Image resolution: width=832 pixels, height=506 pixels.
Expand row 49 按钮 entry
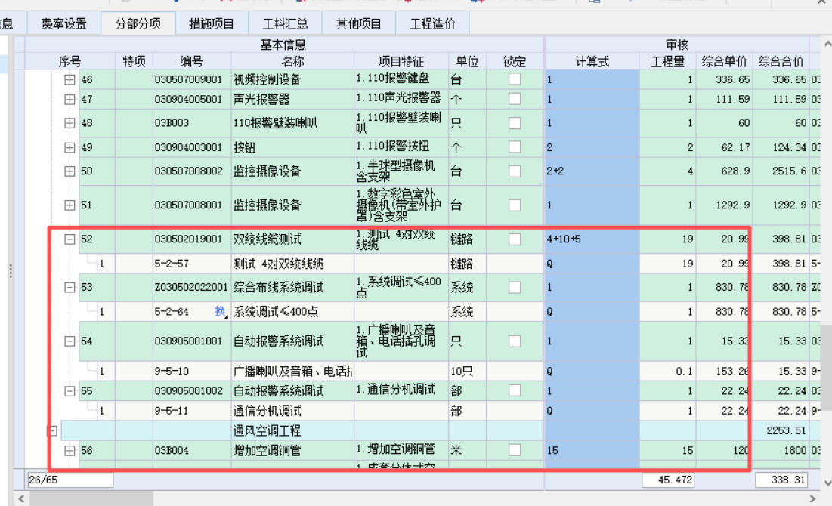[x=66, y=147]
